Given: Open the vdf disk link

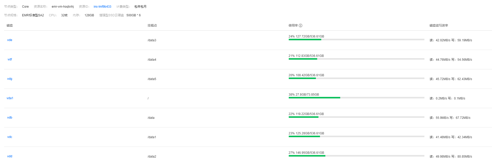Looking at the screenshot, I should 10,59.
